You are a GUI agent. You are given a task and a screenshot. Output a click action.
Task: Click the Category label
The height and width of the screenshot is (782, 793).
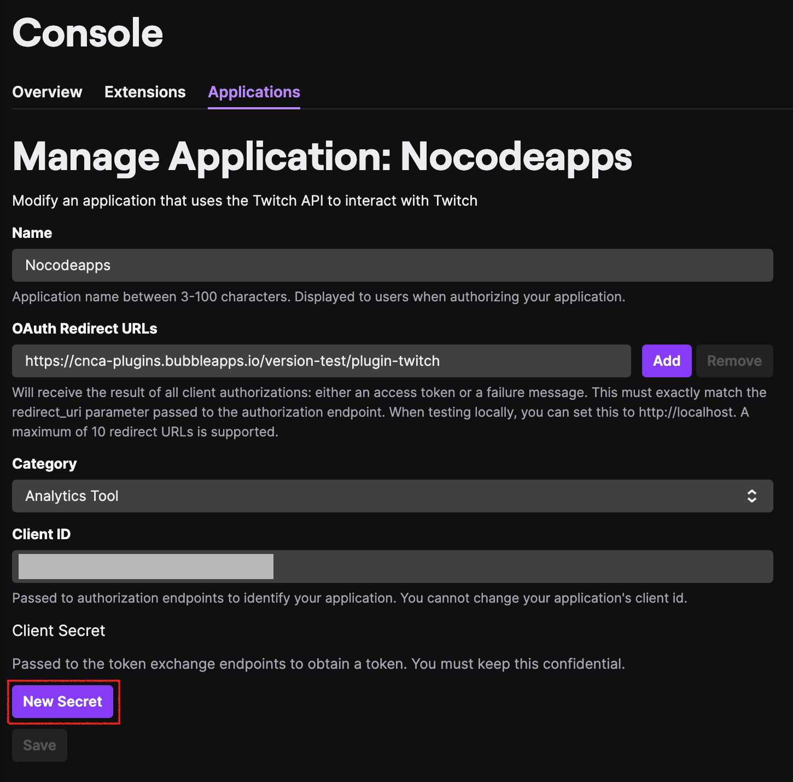click(x=44, y=464)
